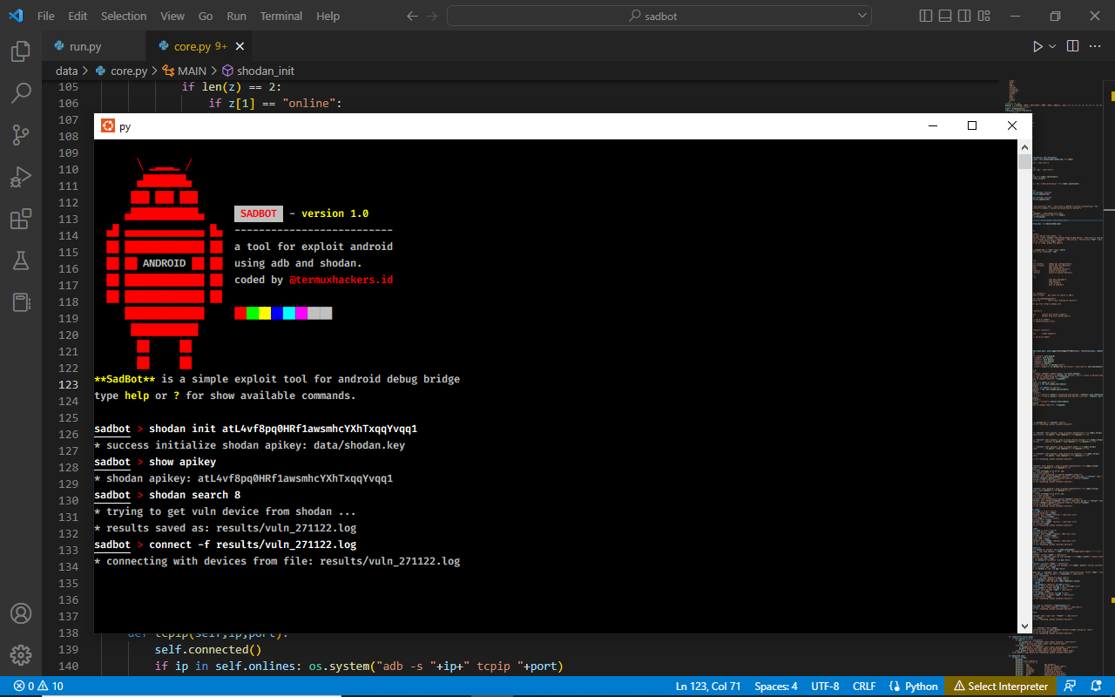Open the Selection menu
1115x697 pixels.
pos(124,16)
